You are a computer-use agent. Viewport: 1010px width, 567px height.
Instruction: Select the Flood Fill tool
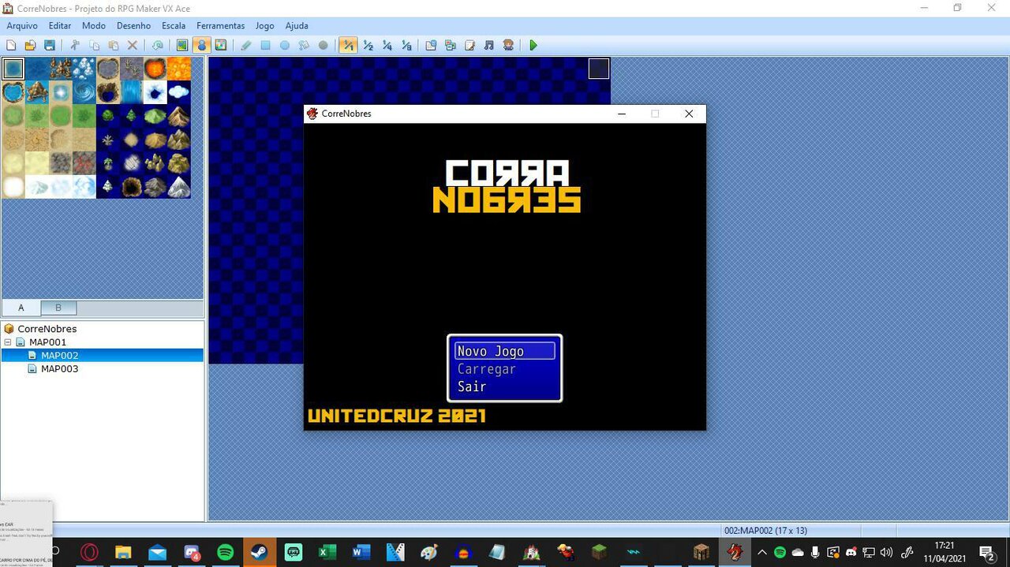304,46
